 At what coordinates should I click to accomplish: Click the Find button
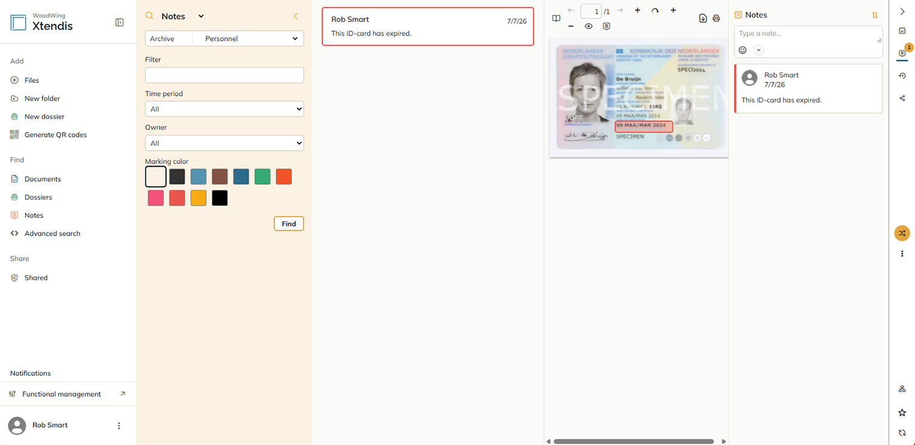pos(289,224)
